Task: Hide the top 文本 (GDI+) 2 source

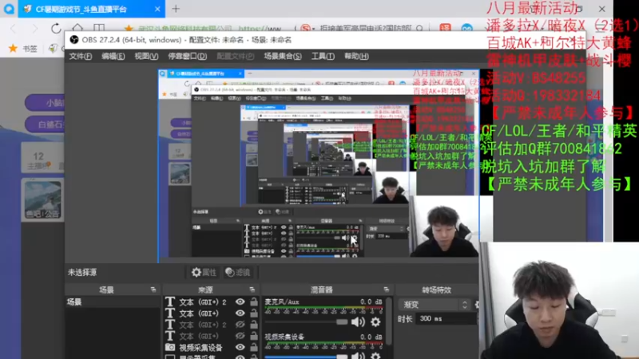Action: tap(240, 302)
